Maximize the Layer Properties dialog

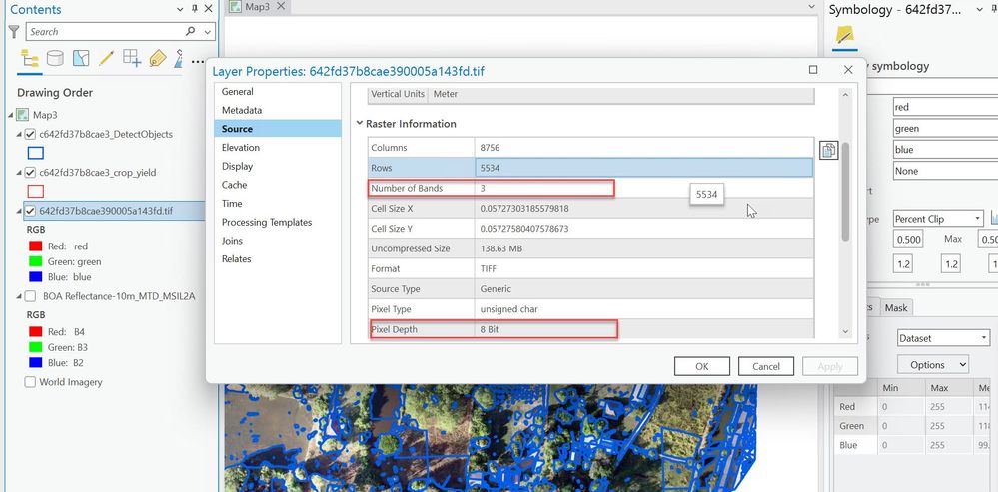click(x=813, y=69)
